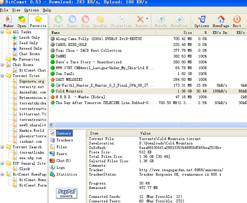Open Hawkie World torrent site
This screenshot has height=203, width=247.
pos(32,130)
